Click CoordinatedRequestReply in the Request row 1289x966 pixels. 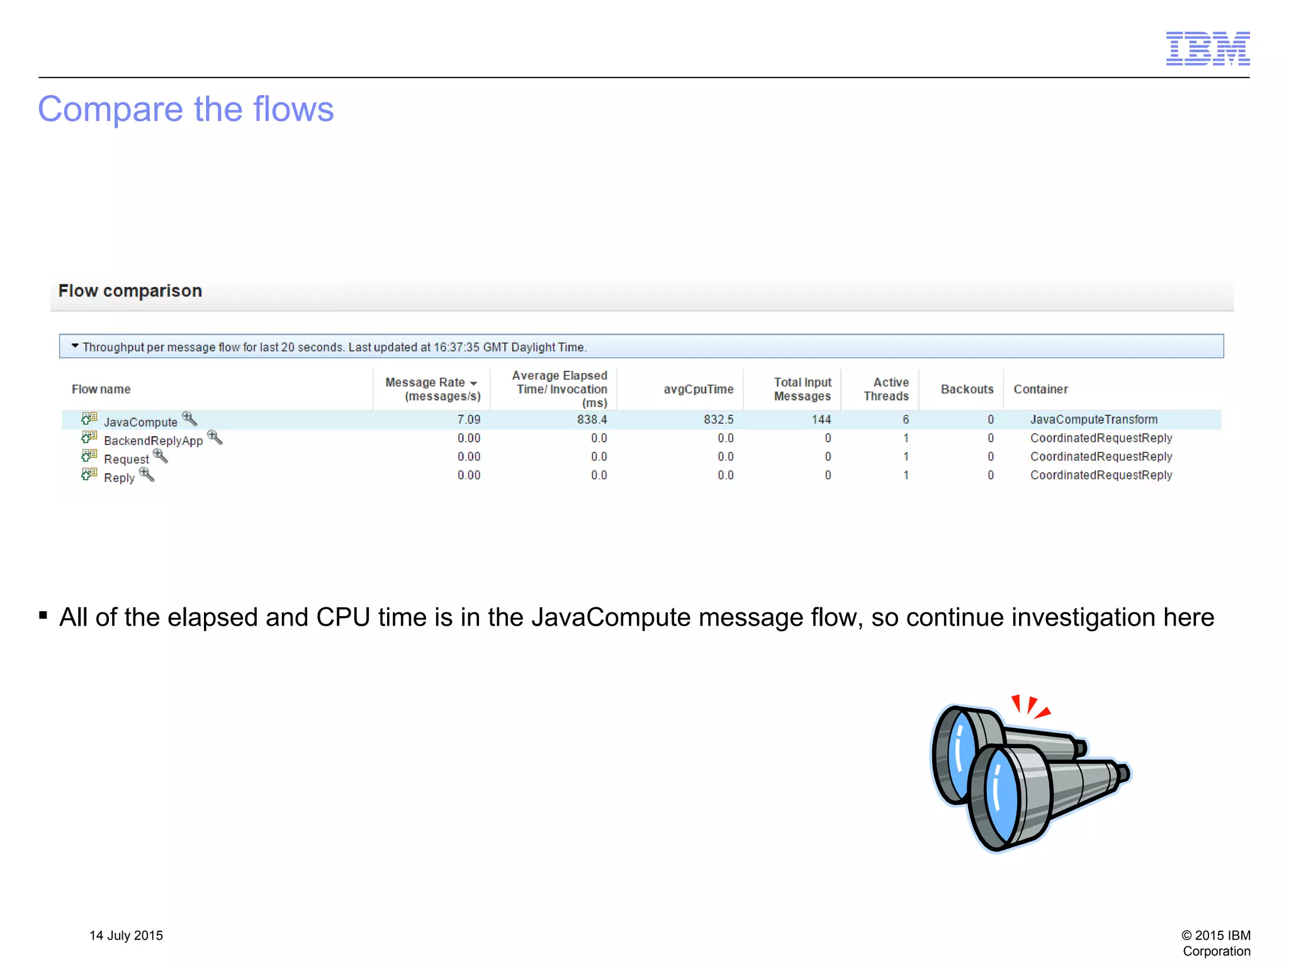(1101, 457)
